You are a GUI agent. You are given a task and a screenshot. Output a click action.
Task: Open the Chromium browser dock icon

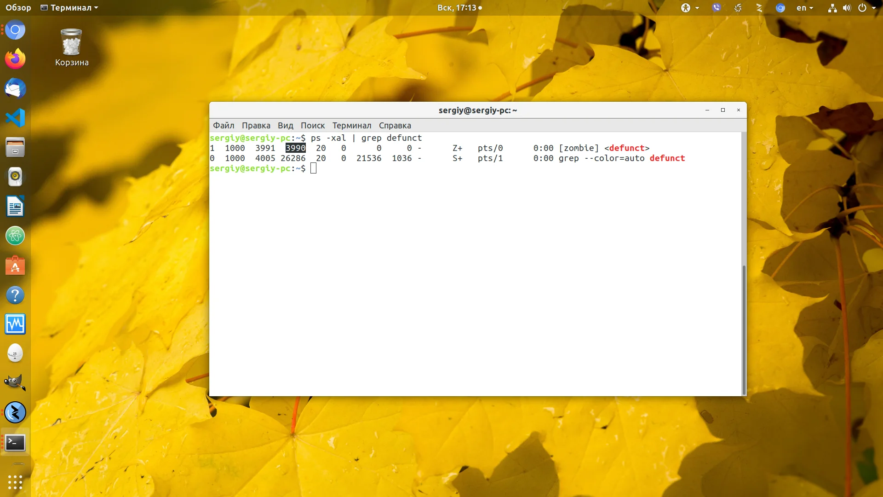[15, 30]
